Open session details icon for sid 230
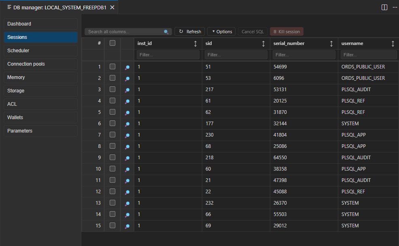Viewport: 399px width, 246px height. point(127,135)
